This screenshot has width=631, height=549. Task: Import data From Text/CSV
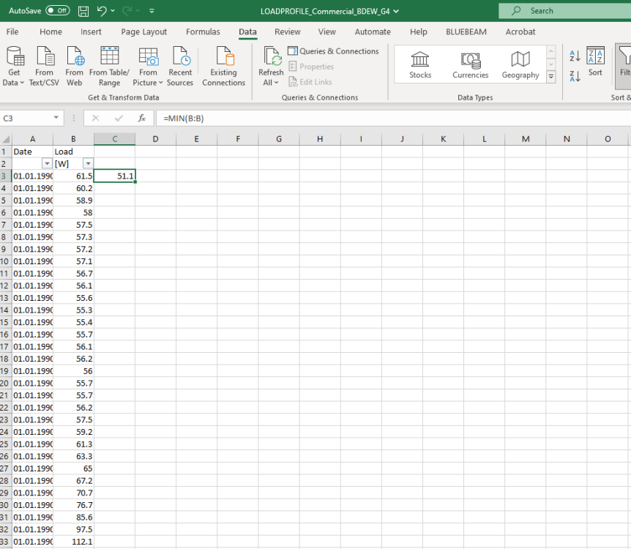coord(45,57)
